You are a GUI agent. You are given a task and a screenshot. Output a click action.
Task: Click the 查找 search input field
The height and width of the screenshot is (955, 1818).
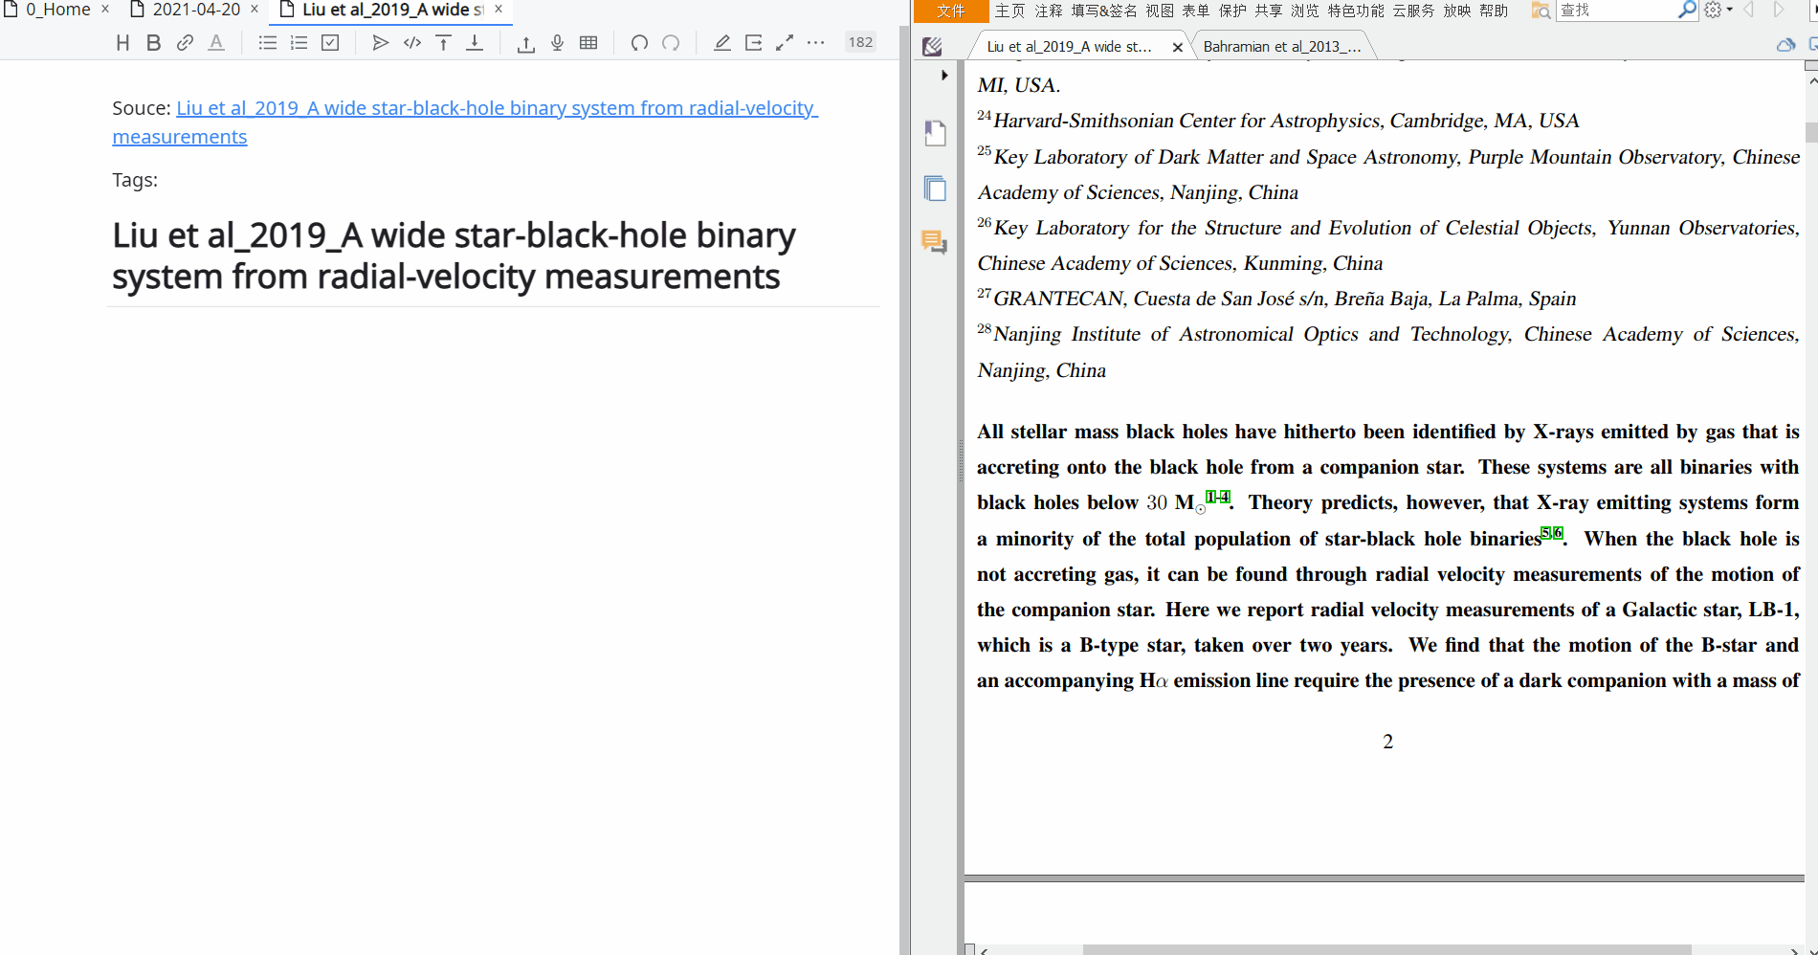(x=1615, y=11)
